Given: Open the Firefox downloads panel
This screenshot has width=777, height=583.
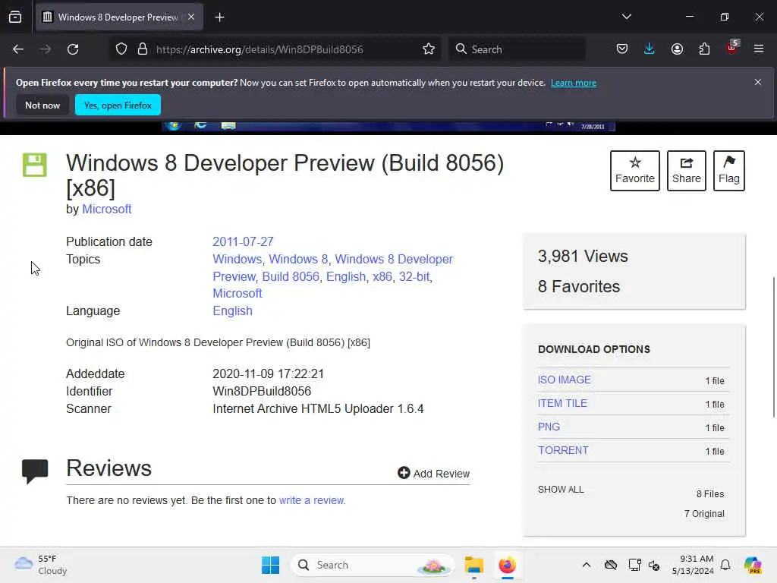Looking at the screenshot, I should 650,49.
